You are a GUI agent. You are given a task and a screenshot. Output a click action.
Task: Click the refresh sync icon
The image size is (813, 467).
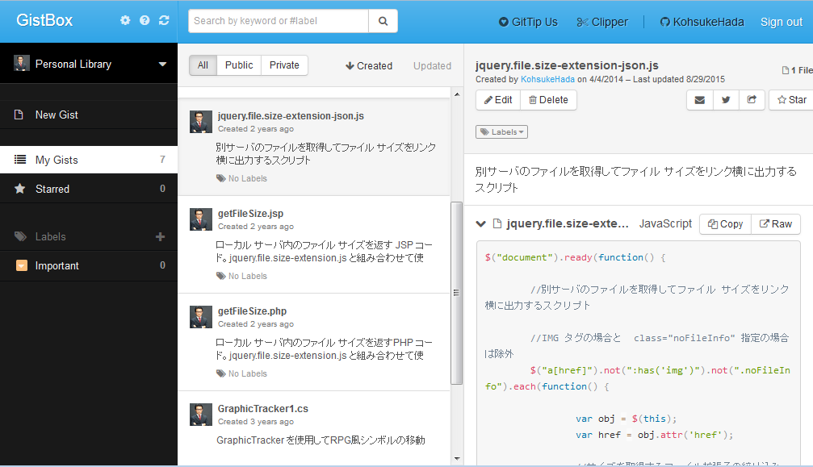(x=164, y=20)
